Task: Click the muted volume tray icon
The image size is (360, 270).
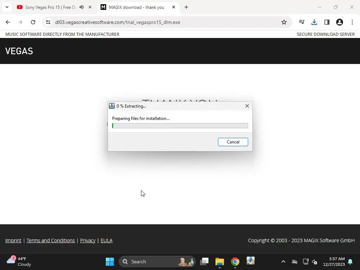Action: point(315,262)
